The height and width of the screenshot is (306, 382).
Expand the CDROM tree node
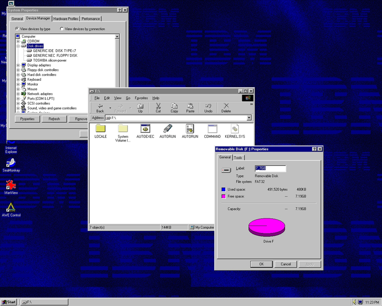coord(18,41)
